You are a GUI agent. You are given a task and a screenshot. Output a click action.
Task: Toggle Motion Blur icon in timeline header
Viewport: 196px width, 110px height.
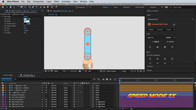pos(111,79)
